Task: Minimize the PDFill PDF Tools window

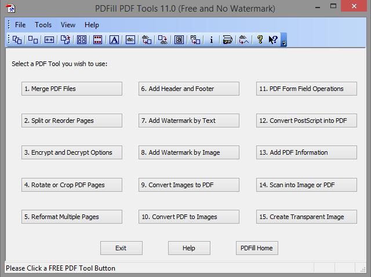Action: point(318,7)
